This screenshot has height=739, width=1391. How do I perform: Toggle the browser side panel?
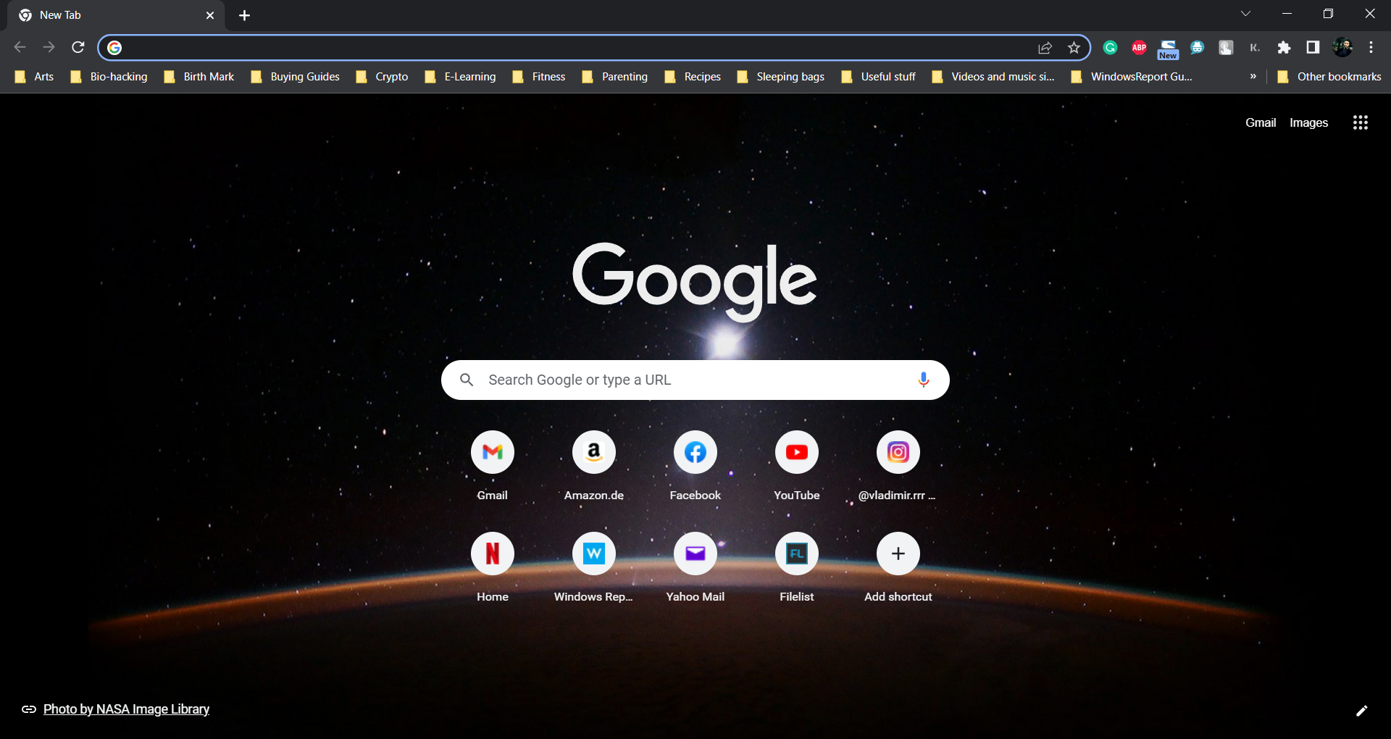[1313, 48]
